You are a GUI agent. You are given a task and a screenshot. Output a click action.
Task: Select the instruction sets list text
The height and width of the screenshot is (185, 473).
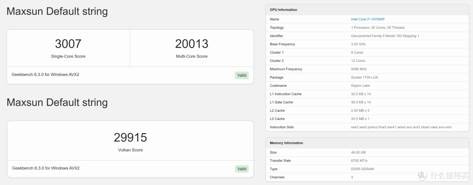401,127
